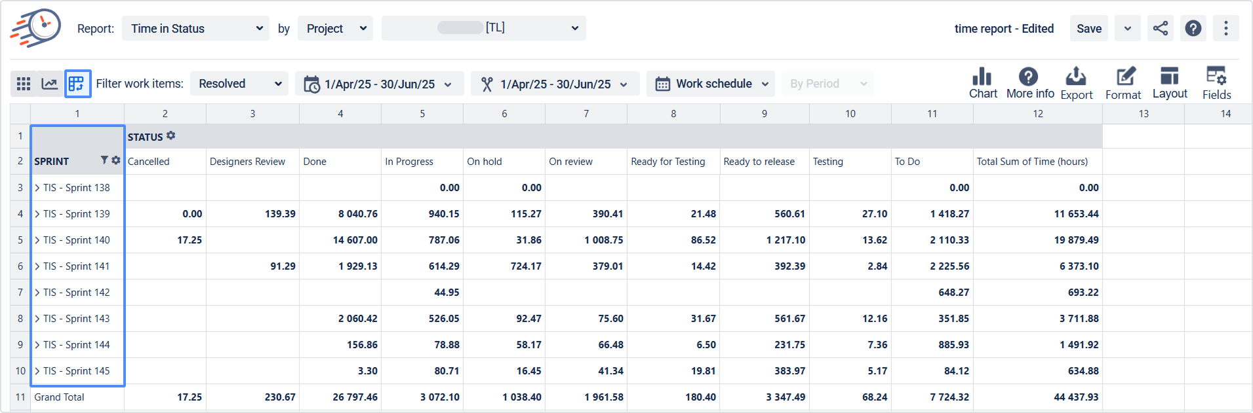This screenshot has height=413, width=1253.
Task: Open the Resolved filter dropdown
Action: pos(239,84)
